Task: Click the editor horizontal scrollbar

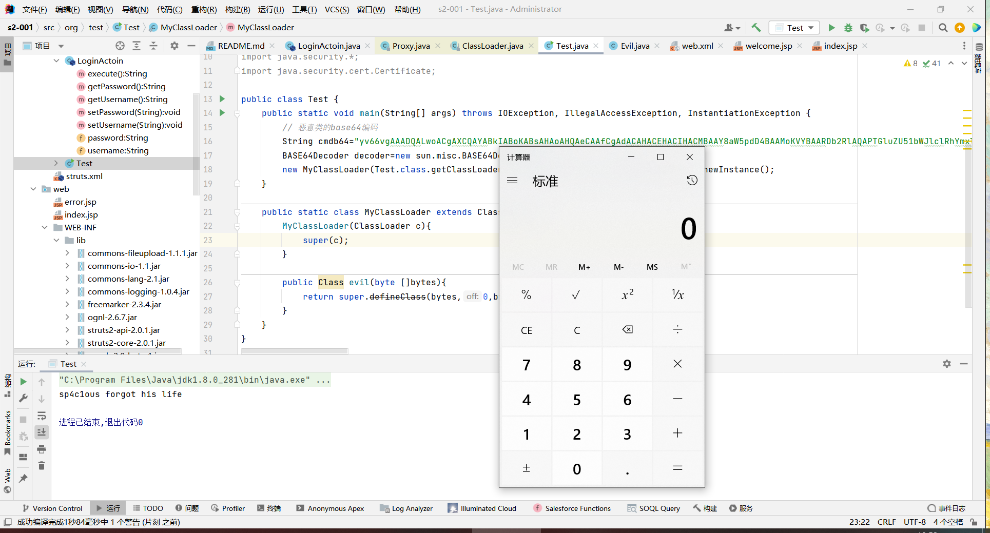Action: 295,351
